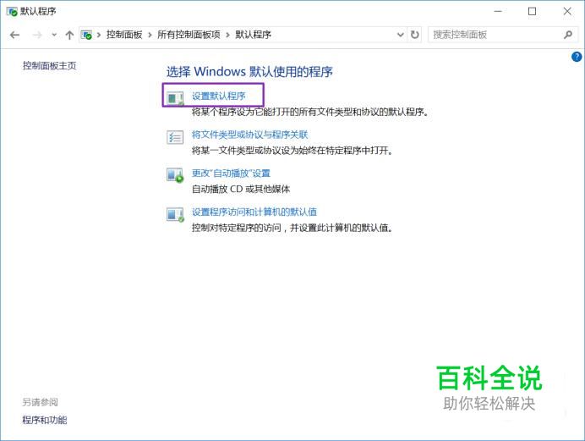The width and height of the screenshot is (585, 441).
Task: Open 控制面板主页 link
Action: click(x=49, y=66)
